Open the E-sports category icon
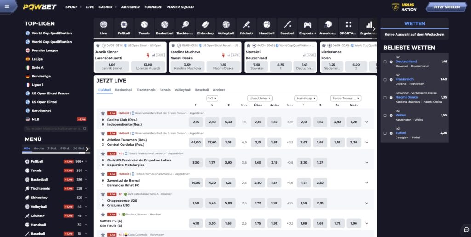The image size is (471, 237). pos(307,27)
